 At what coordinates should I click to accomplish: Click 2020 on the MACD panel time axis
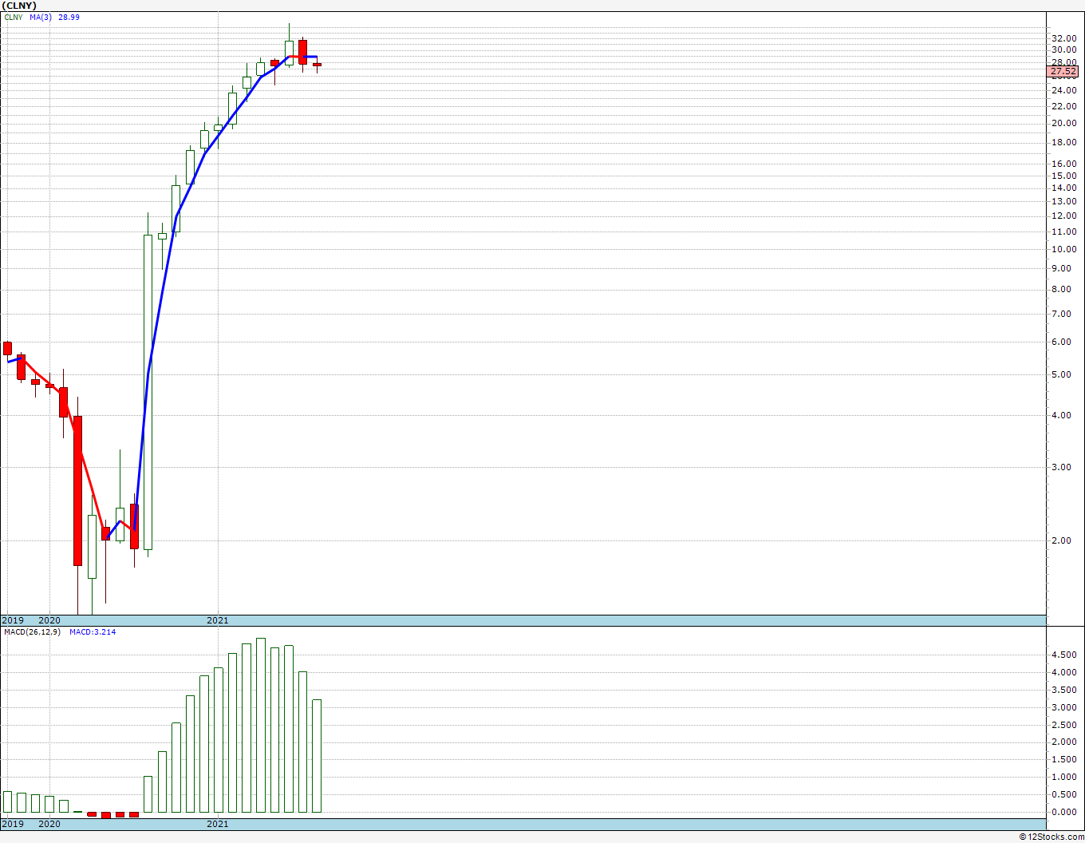point(49,824)
